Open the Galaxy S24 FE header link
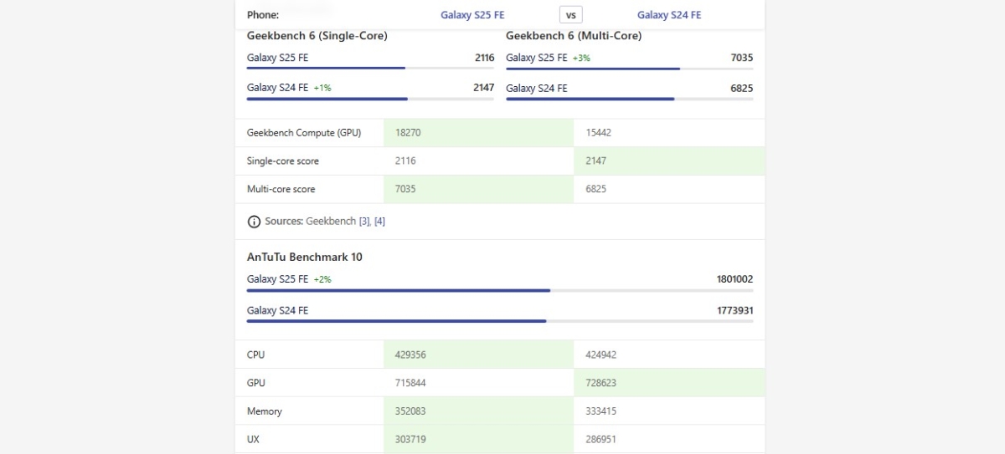This screenshot has height=454, width=1005. tap(669, 15)
